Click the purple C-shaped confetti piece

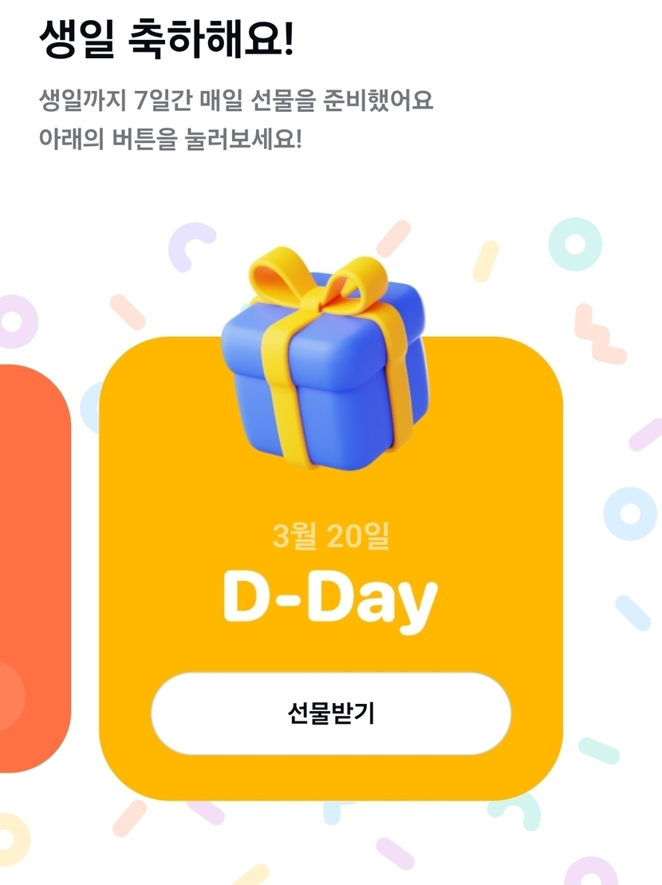click(x=191, y=247)
